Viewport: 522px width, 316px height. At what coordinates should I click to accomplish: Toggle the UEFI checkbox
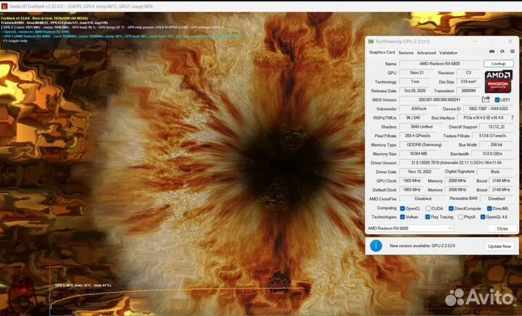(497, 100)
